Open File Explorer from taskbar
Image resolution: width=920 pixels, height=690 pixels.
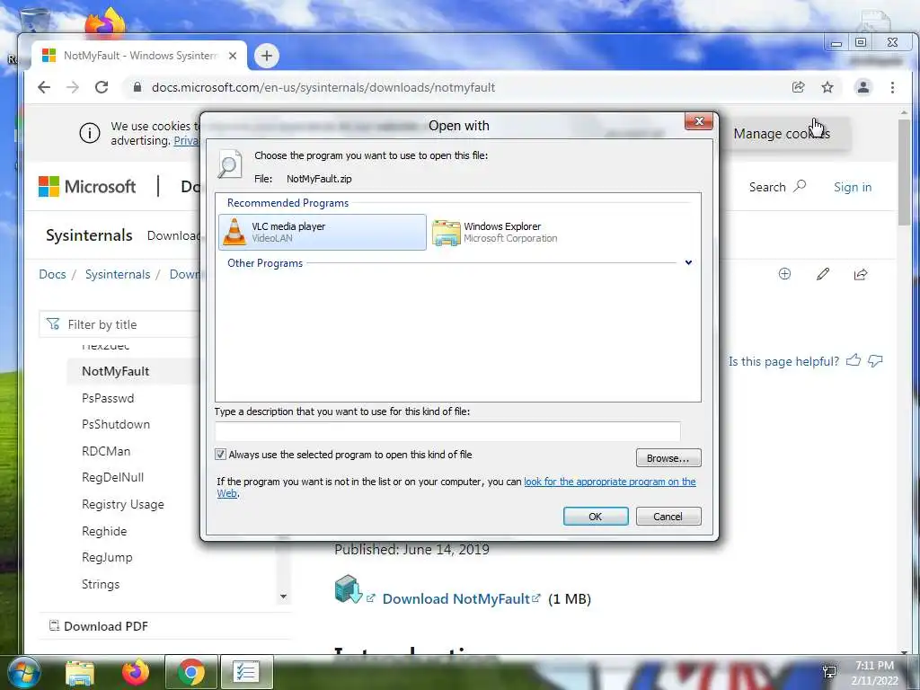[x=80, y=672]
